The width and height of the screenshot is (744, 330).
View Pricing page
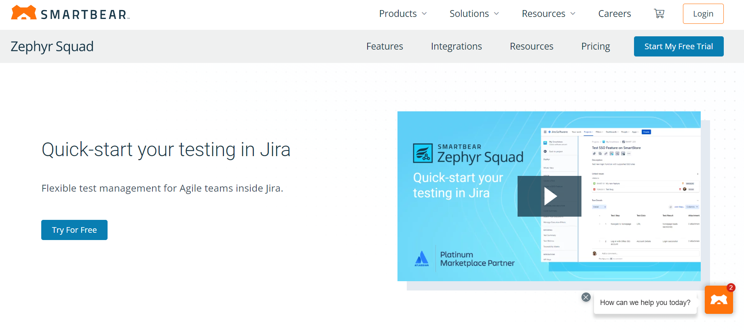(596, 46)
